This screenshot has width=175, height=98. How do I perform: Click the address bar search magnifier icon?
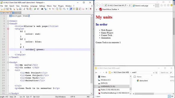coord(125,5)
